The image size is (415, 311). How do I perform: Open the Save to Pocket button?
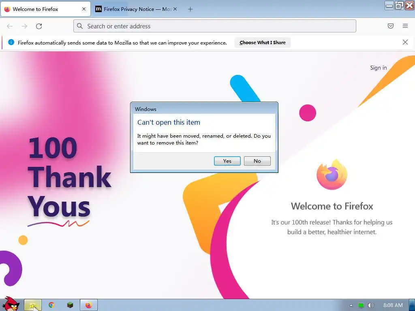tap(390, 26)
